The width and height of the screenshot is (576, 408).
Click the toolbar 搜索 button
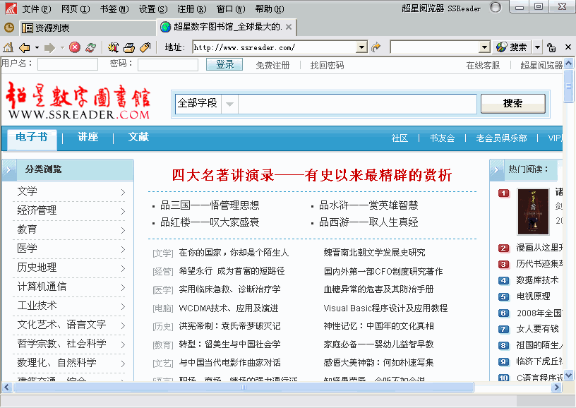(x=512, y=47)
